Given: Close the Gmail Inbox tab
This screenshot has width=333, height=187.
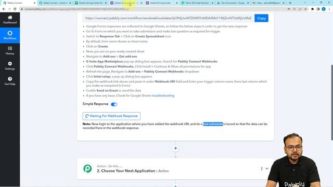Looking at the screenshot, I should 284,3.
